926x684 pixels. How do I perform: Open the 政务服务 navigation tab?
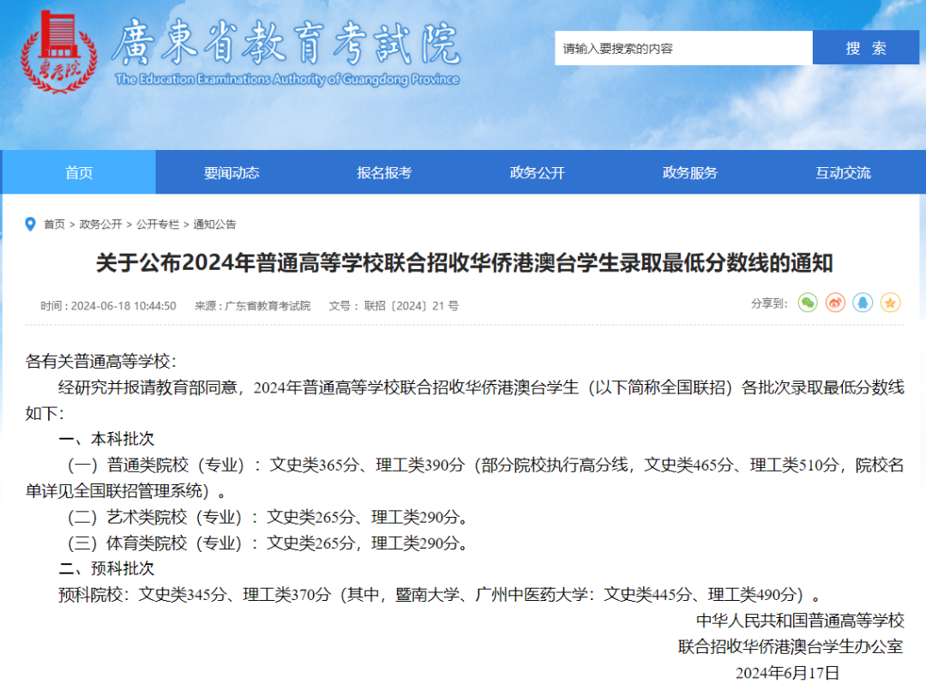(689, 172)
